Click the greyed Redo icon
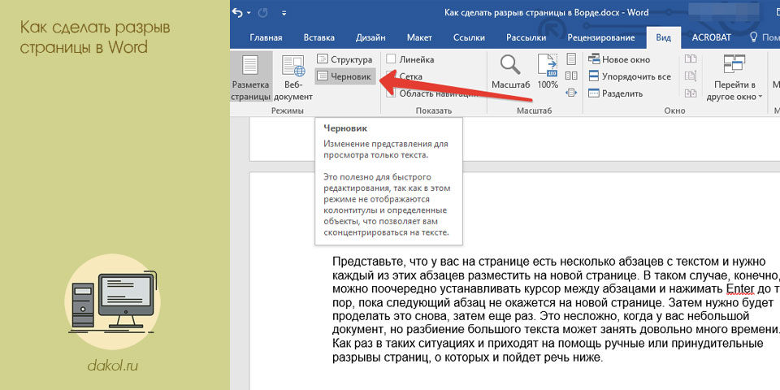Image resolution: width=780 pixels, height=390 pixels. click(264, 12)
